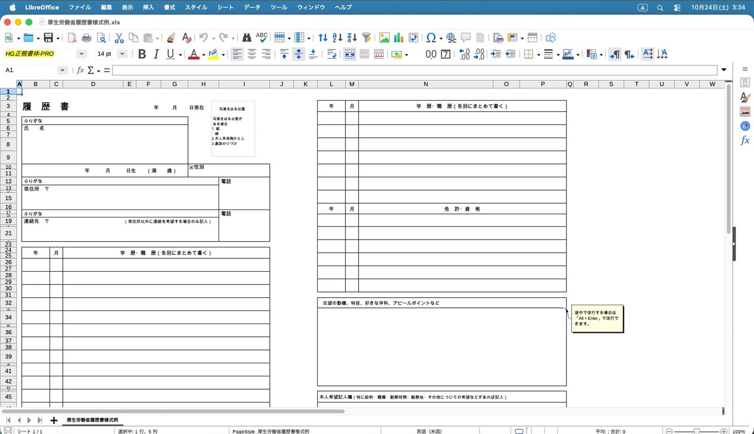Toggle Underline formatting

click(x=171, y=54)
